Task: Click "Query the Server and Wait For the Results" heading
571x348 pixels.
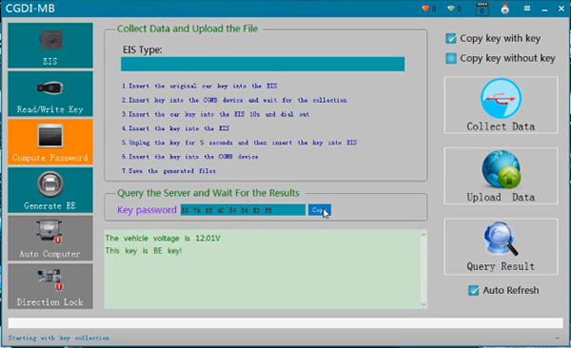Action: tap(208, 193)
